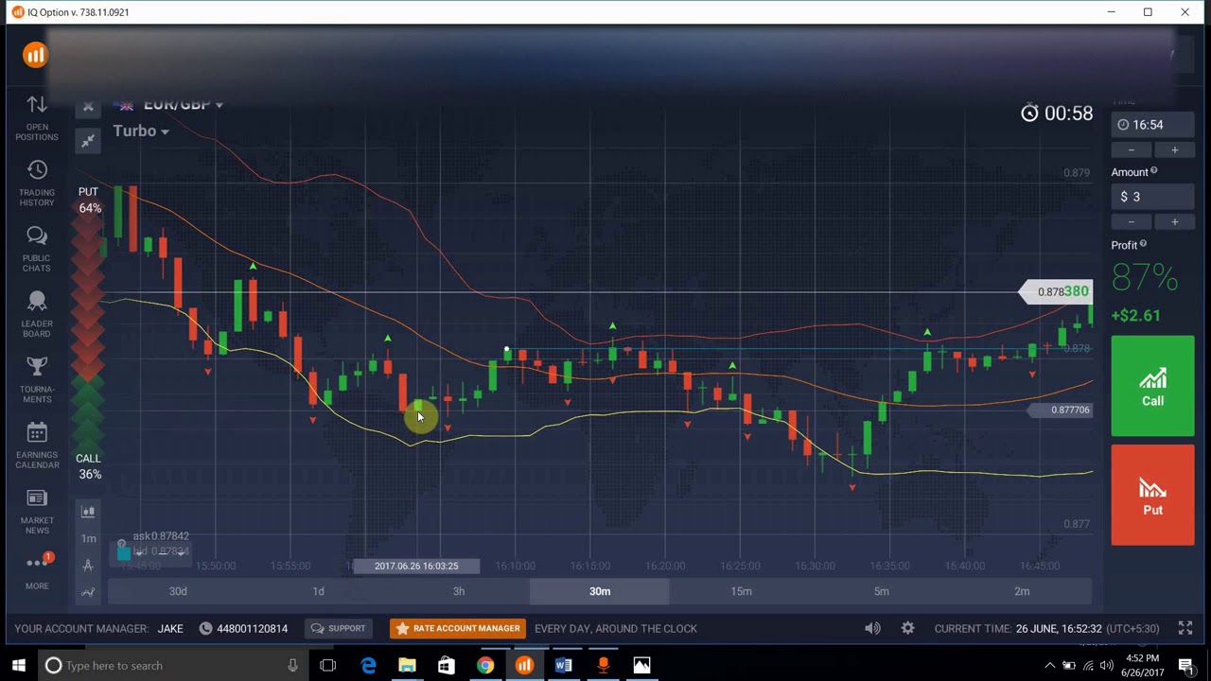
Task: Click the date tooltip 2017.06.26 16:03:25
Action: coord(416,566)
